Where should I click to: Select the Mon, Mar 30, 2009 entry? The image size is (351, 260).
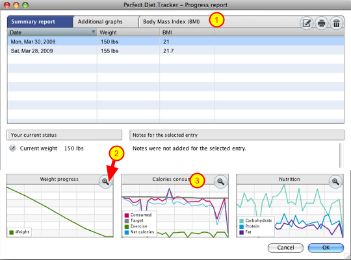click(175, 41)
